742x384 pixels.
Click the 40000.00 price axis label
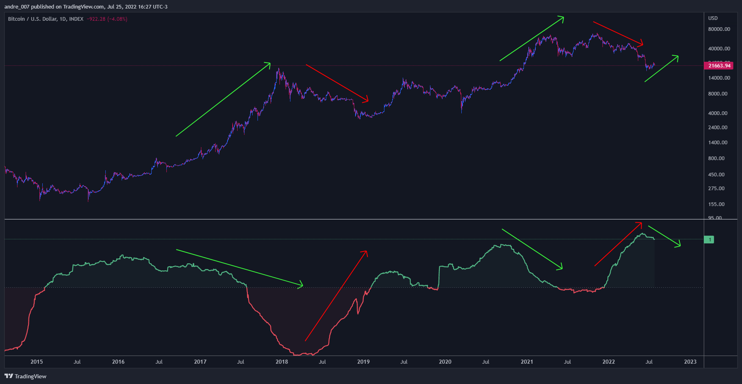719,49
